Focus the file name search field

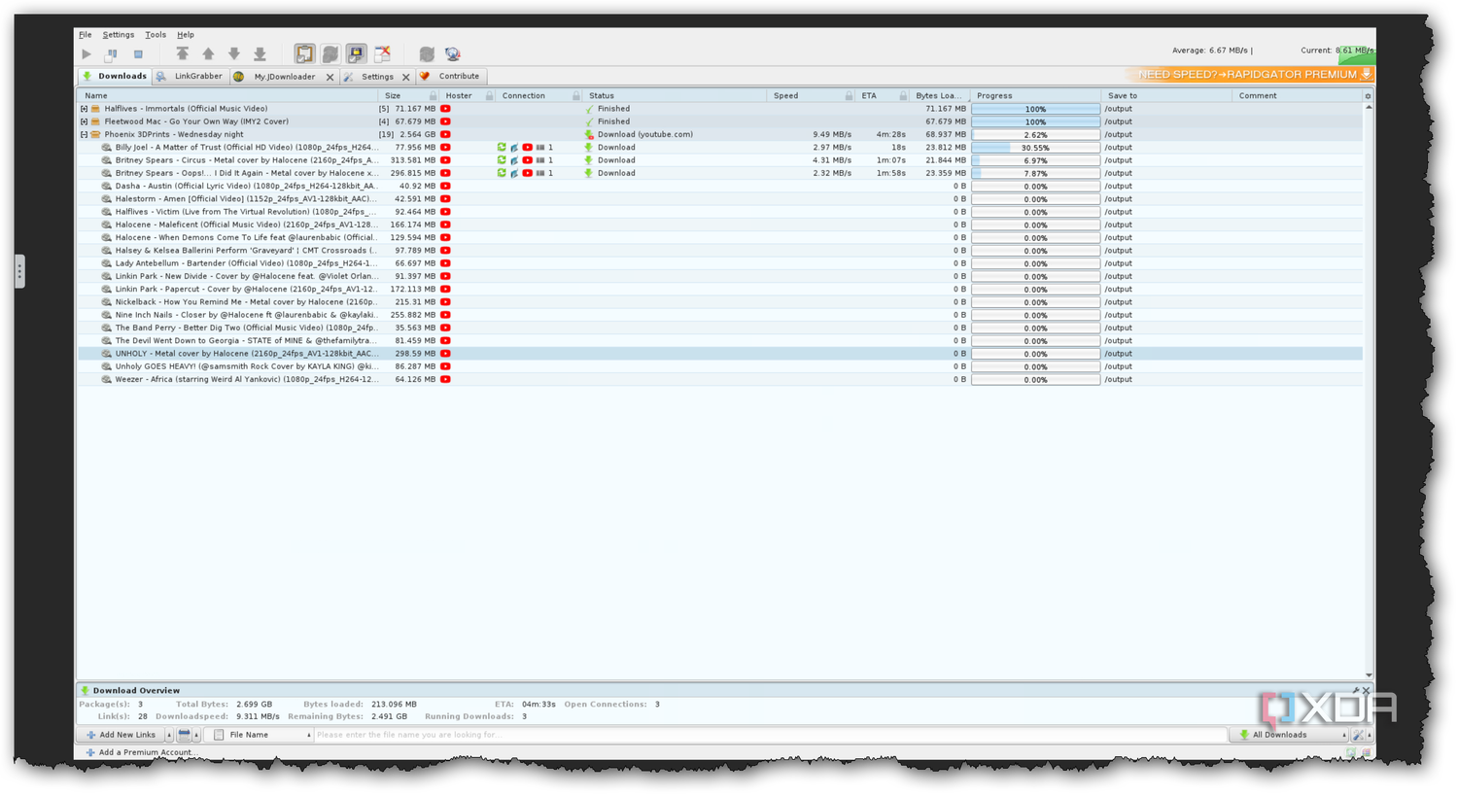770,735
